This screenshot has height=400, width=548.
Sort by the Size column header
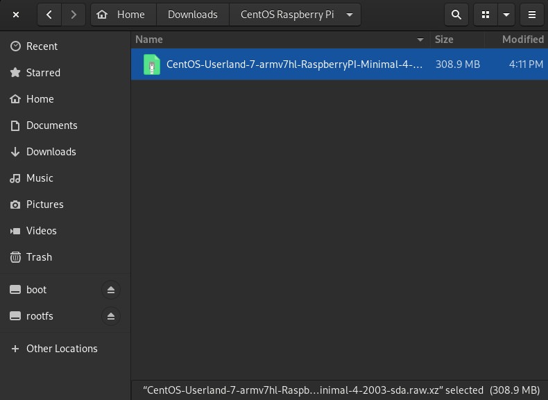pyautogui.click(x=457, y=40)
